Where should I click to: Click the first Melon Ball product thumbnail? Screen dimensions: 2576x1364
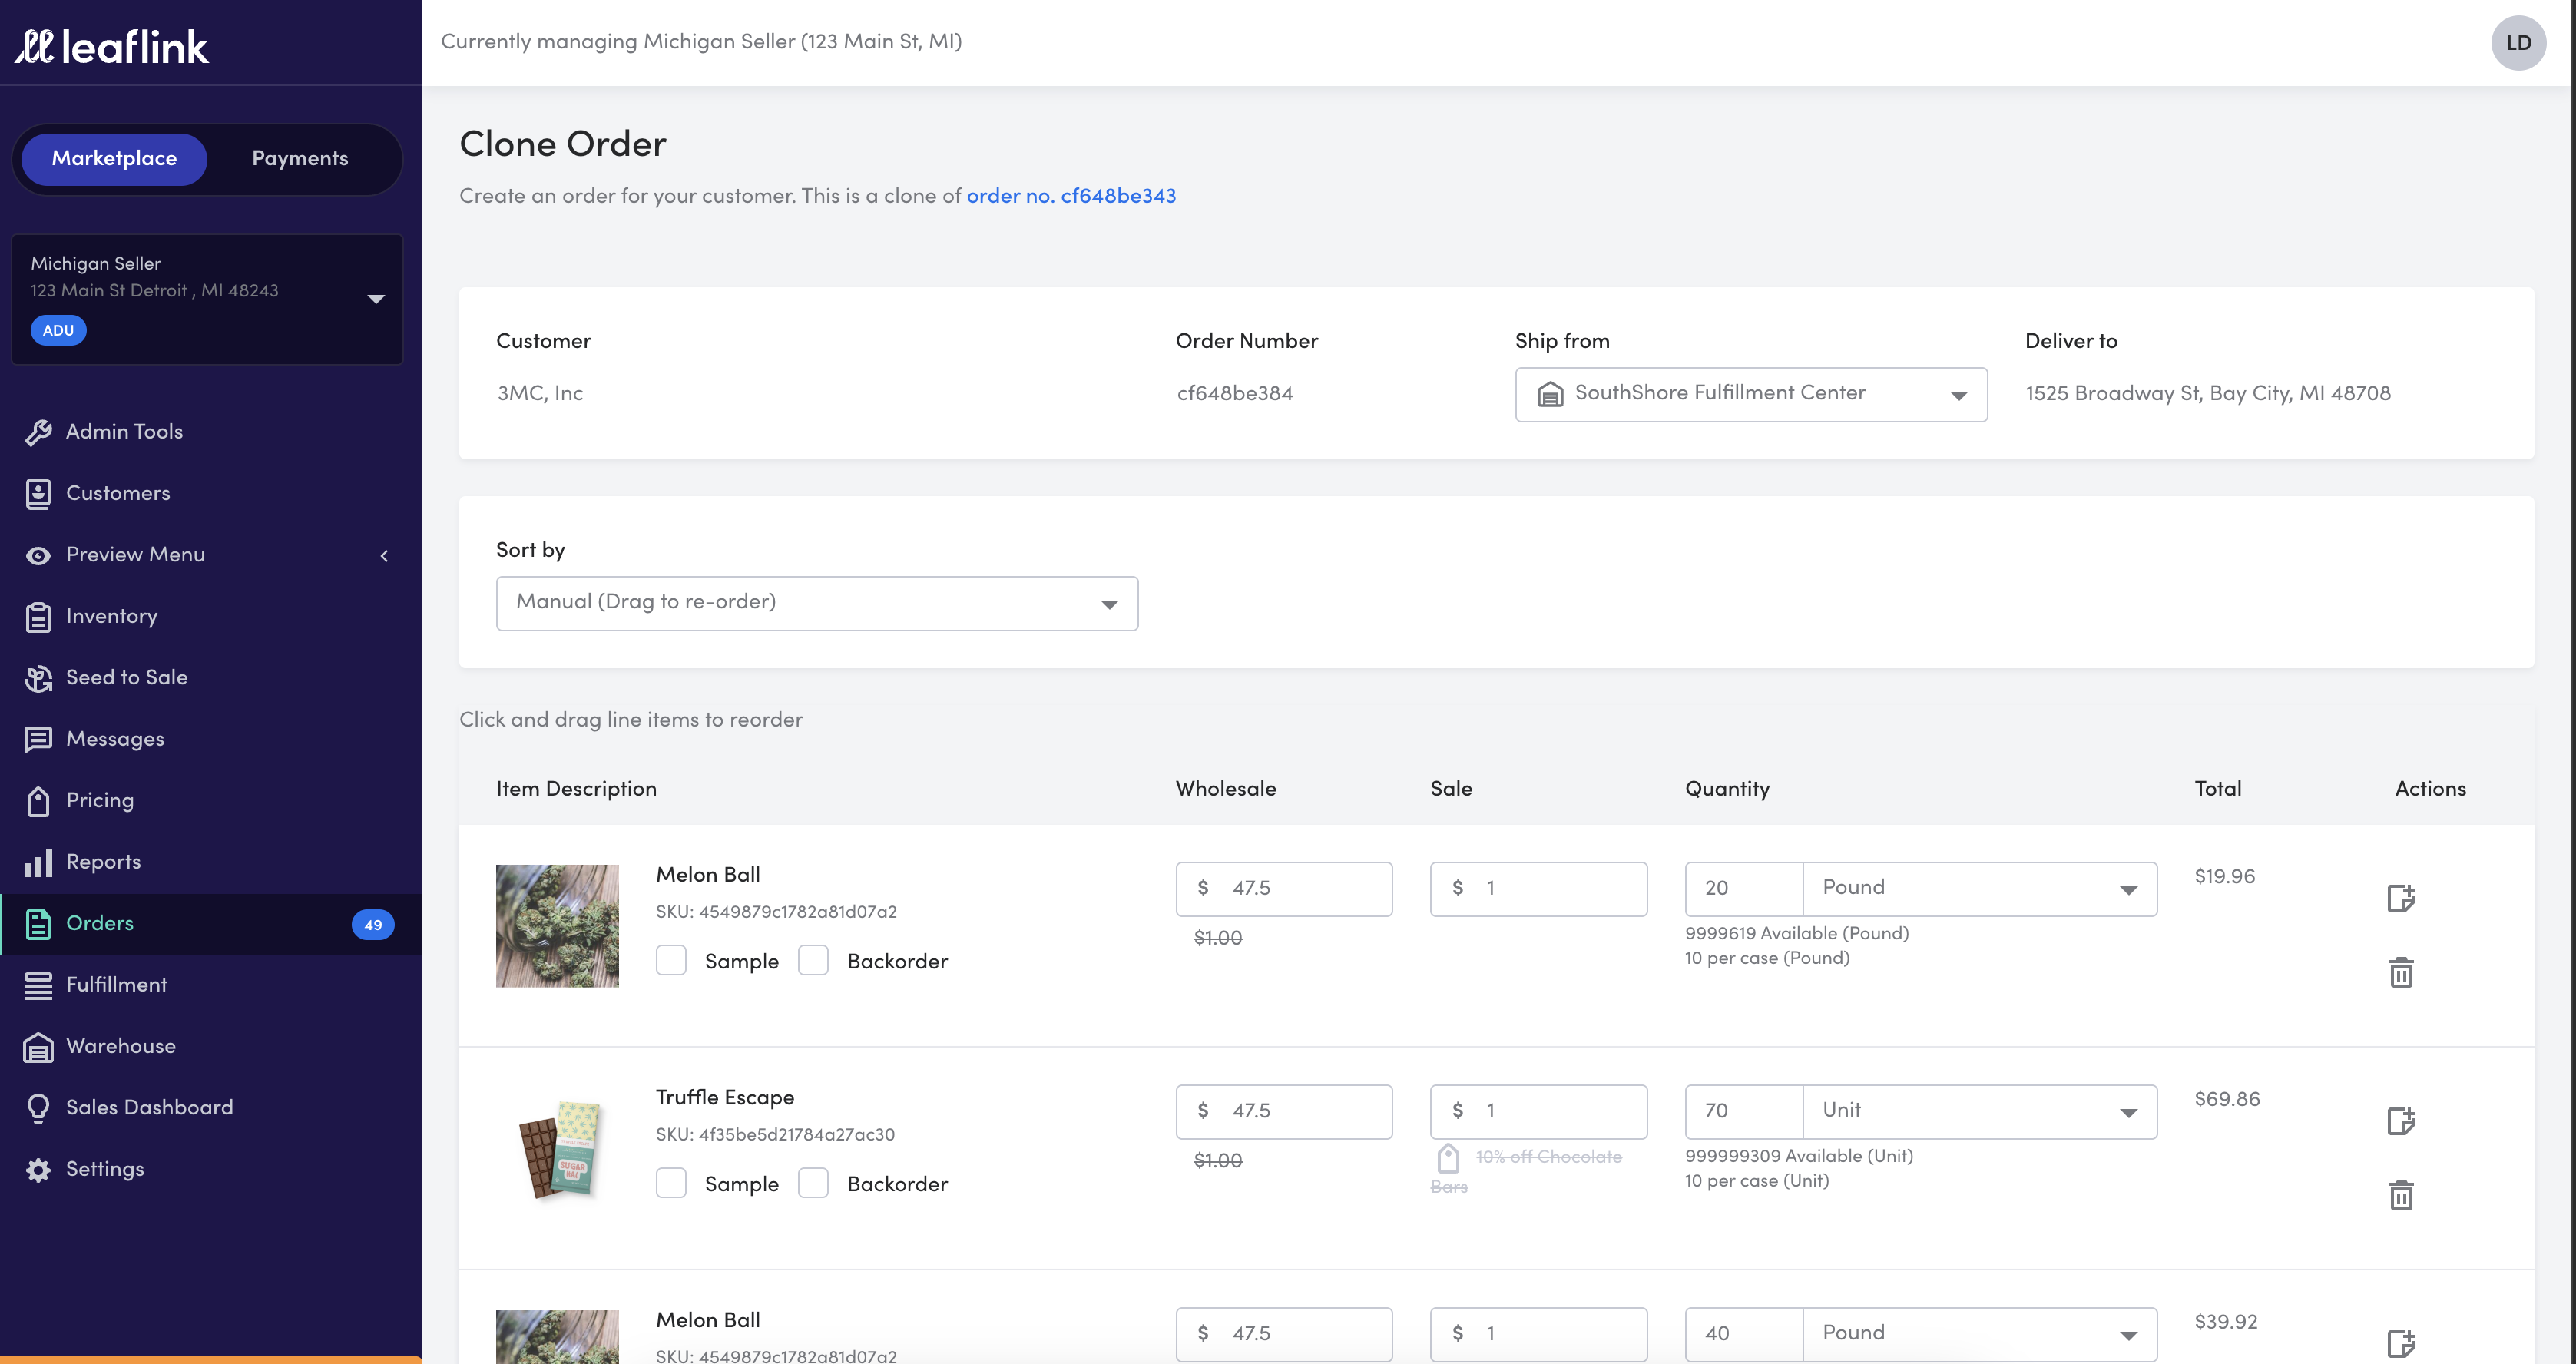pyautogui.click(x=557, y=926)
